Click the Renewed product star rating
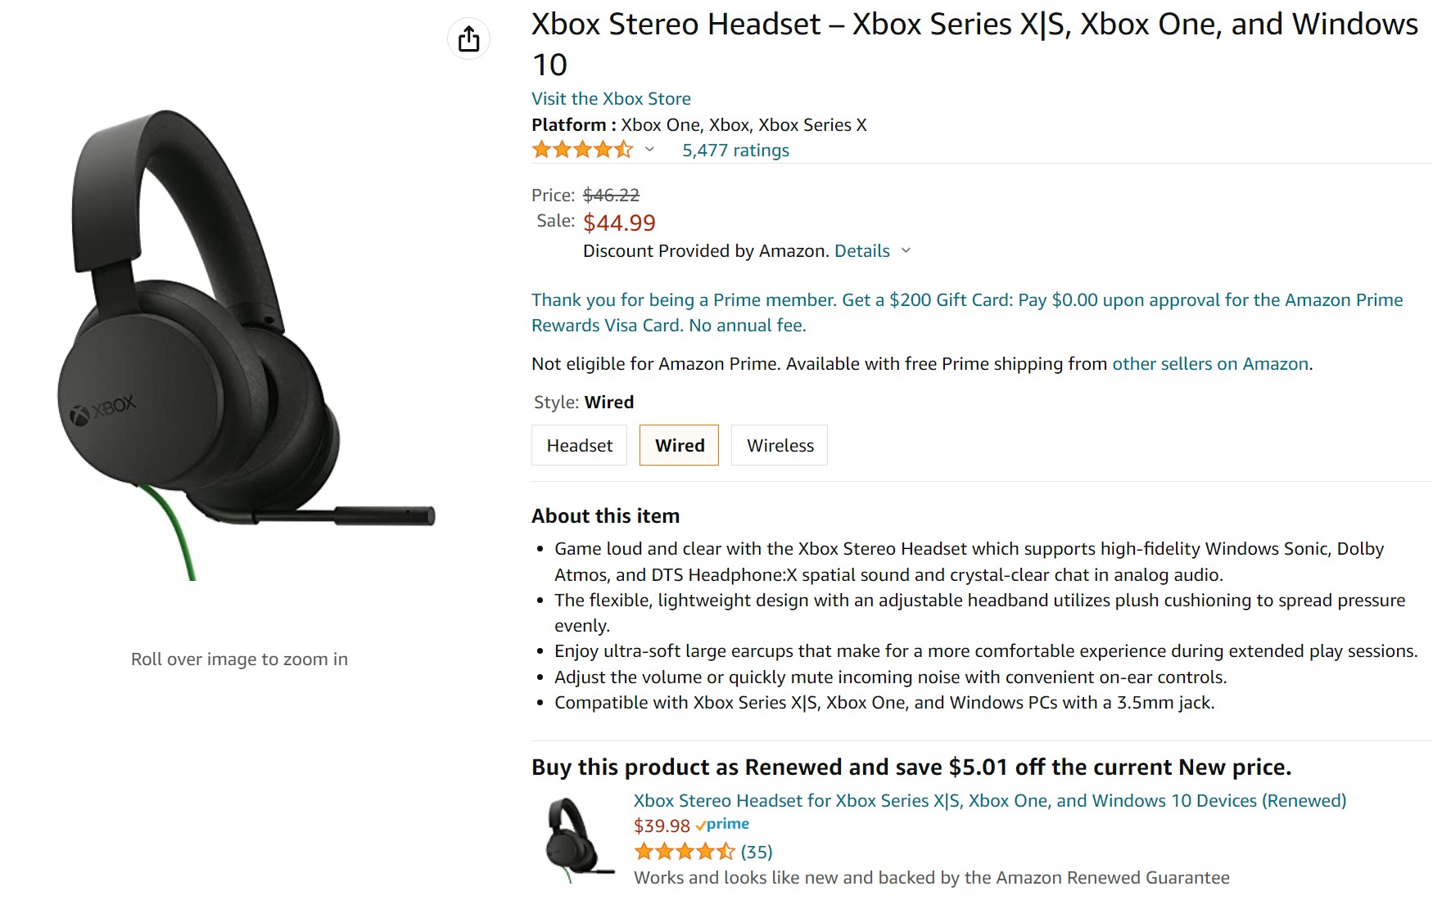The height and width of the screenshot is (909, 1451). (684, 852)
